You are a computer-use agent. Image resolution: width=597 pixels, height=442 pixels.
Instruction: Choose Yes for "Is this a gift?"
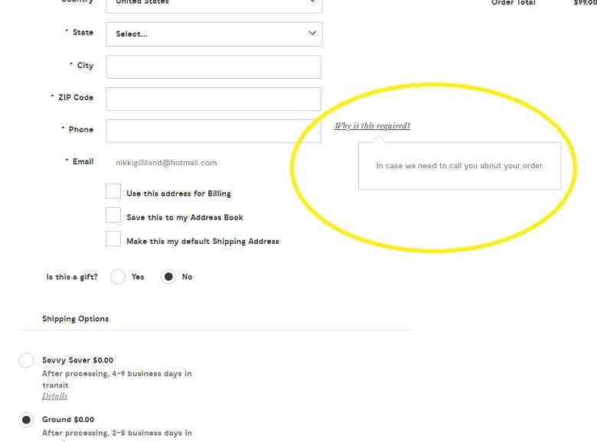point(118,277)
